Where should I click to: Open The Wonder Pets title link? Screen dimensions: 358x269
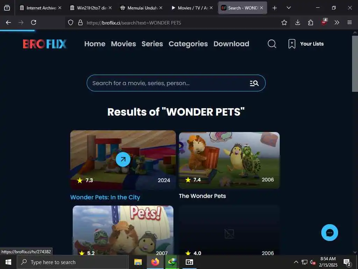tap(202, 196)
